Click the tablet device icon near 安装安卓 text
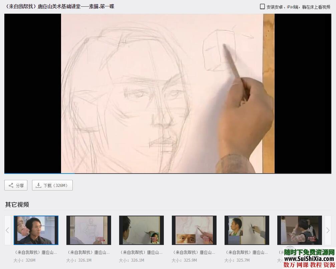This screenshot has width=336, height=269. (x=262, y=6)
